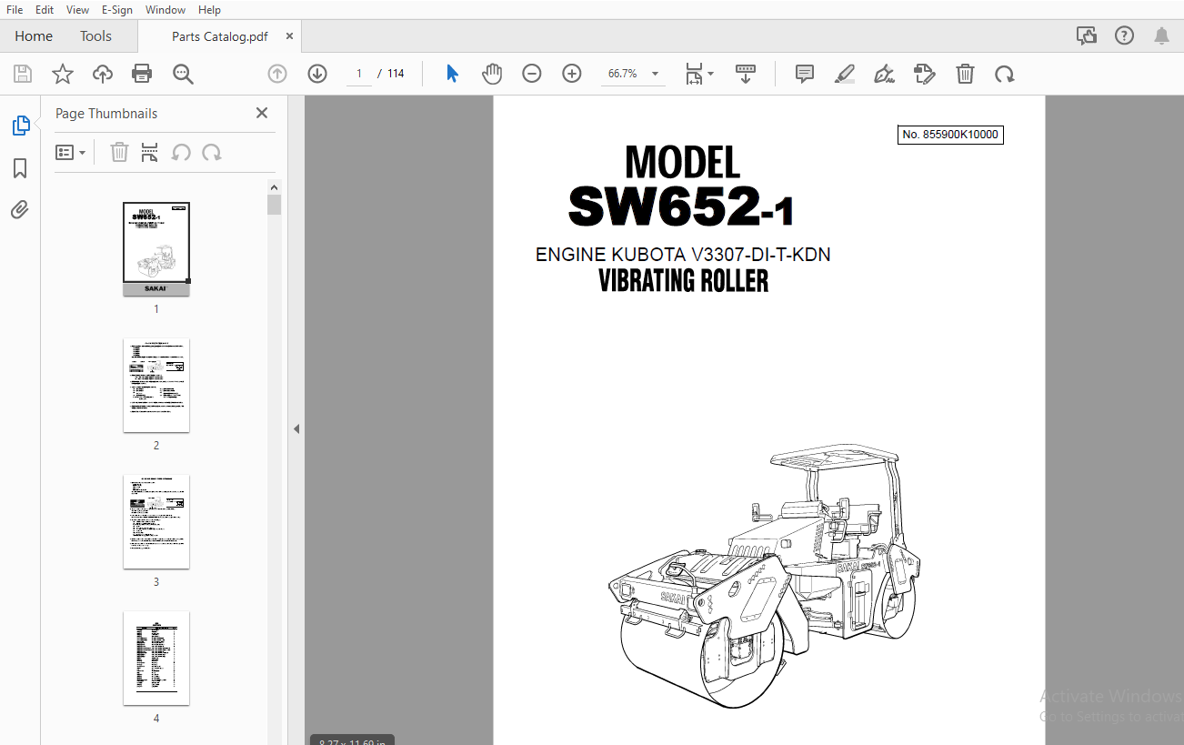Close the Page Thumbnails panel
Image resolution: width=1184 pixels, height=745 pixels.
pyautogui.click(x=262, y=113)
